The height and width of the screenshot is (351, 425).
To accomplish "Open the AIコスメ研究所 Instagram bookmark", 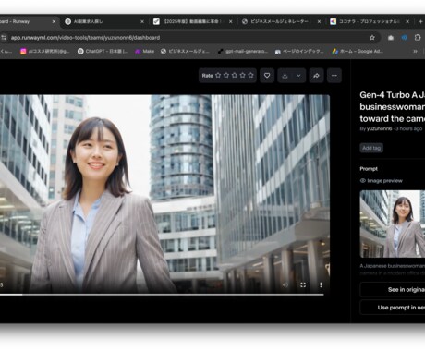I will click(45, 51).
